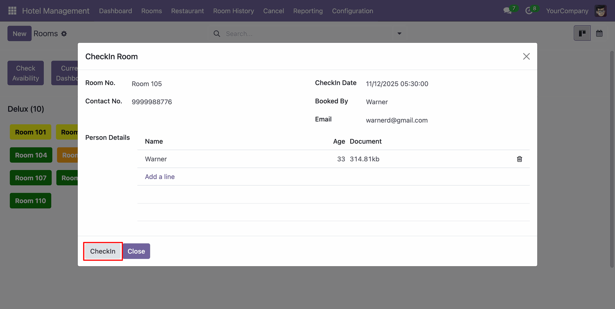Open the chat messages icon

coord(507,11)
